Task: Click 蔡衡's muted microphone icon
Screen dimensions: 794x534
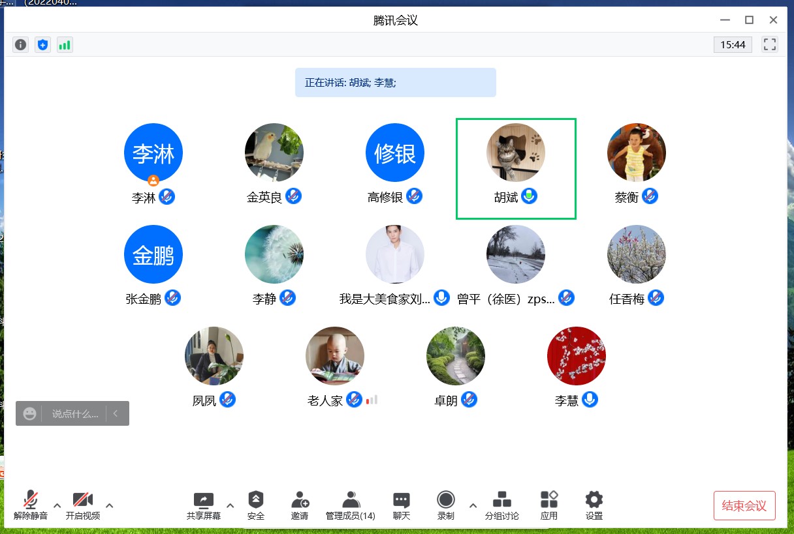Action: 650,196
